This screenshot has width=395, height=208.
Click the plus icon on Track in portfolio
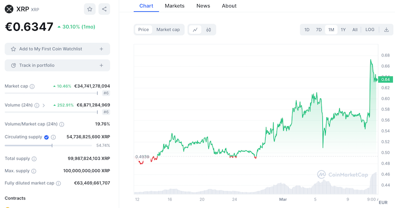click(101, 65)
